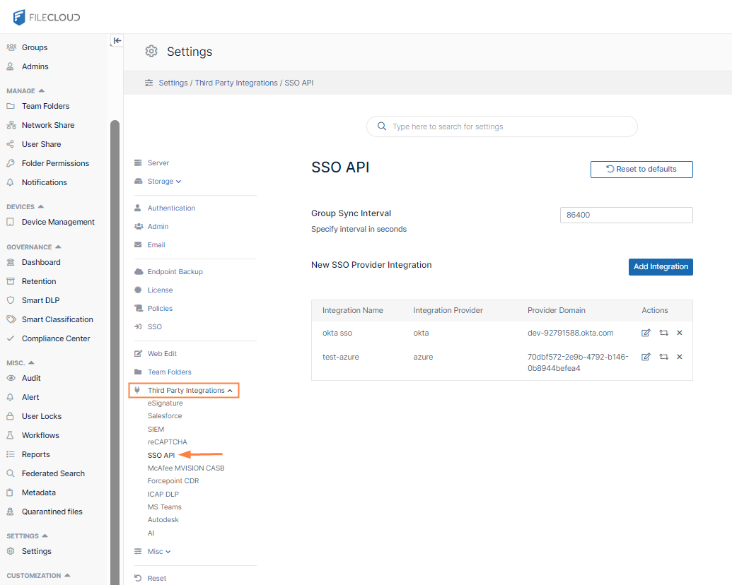Click the settings search box
Viewport: 732px width, 585px height.
point(502,127)
